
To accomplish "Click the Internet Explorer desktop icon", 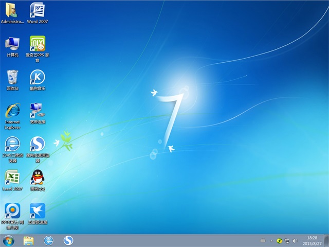I will (x=12, y=110).
